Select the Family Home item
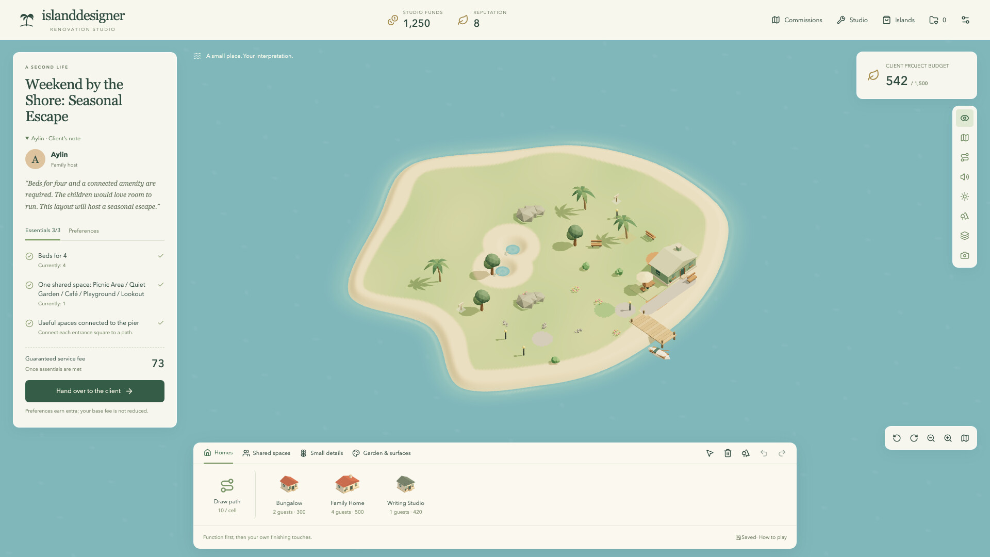 click(348, 495)
